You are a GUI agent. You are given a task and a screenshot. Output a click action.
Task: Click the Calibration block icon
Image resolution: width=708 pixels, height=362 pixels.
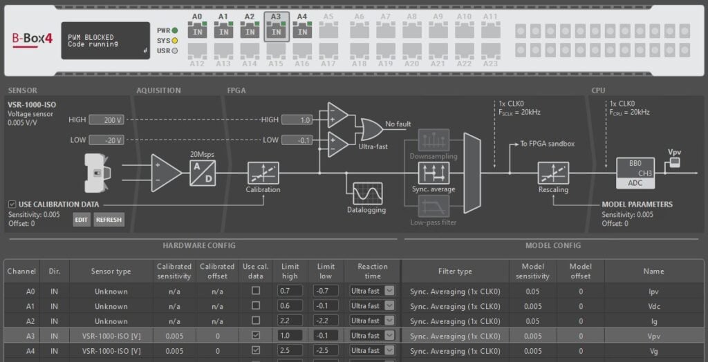(263, 173)
